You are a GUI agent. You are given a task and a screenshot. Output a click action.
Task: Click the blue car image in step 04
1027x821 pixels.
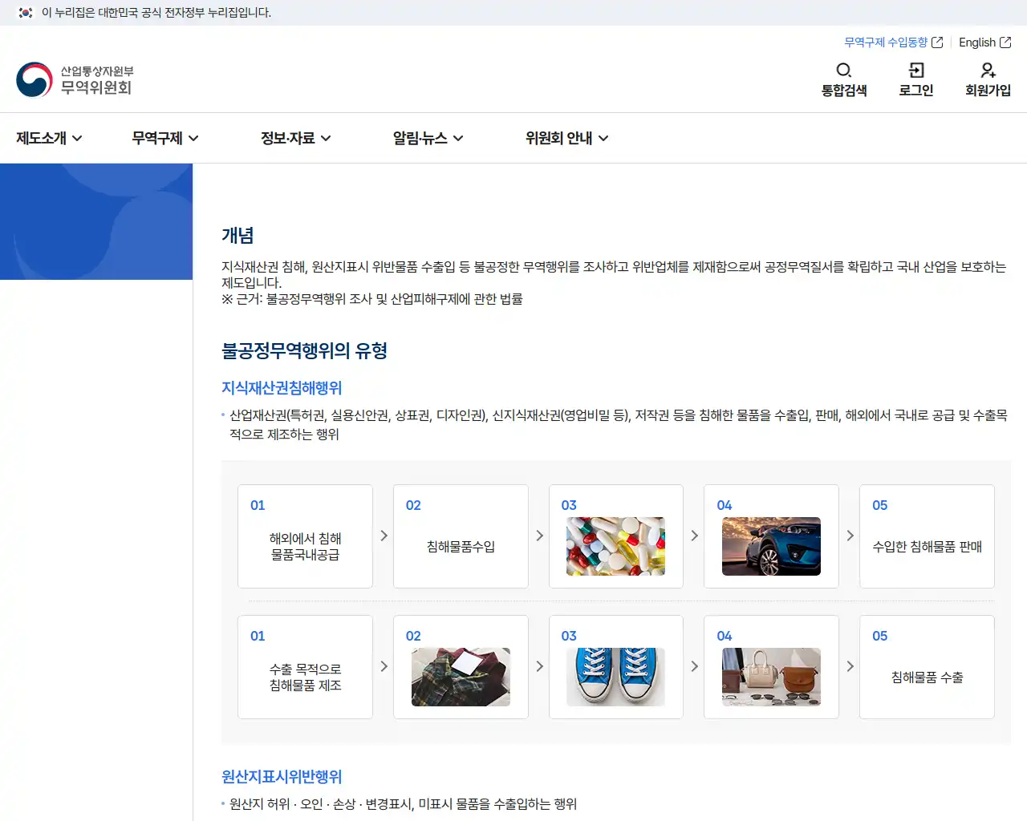click(771, 546)
